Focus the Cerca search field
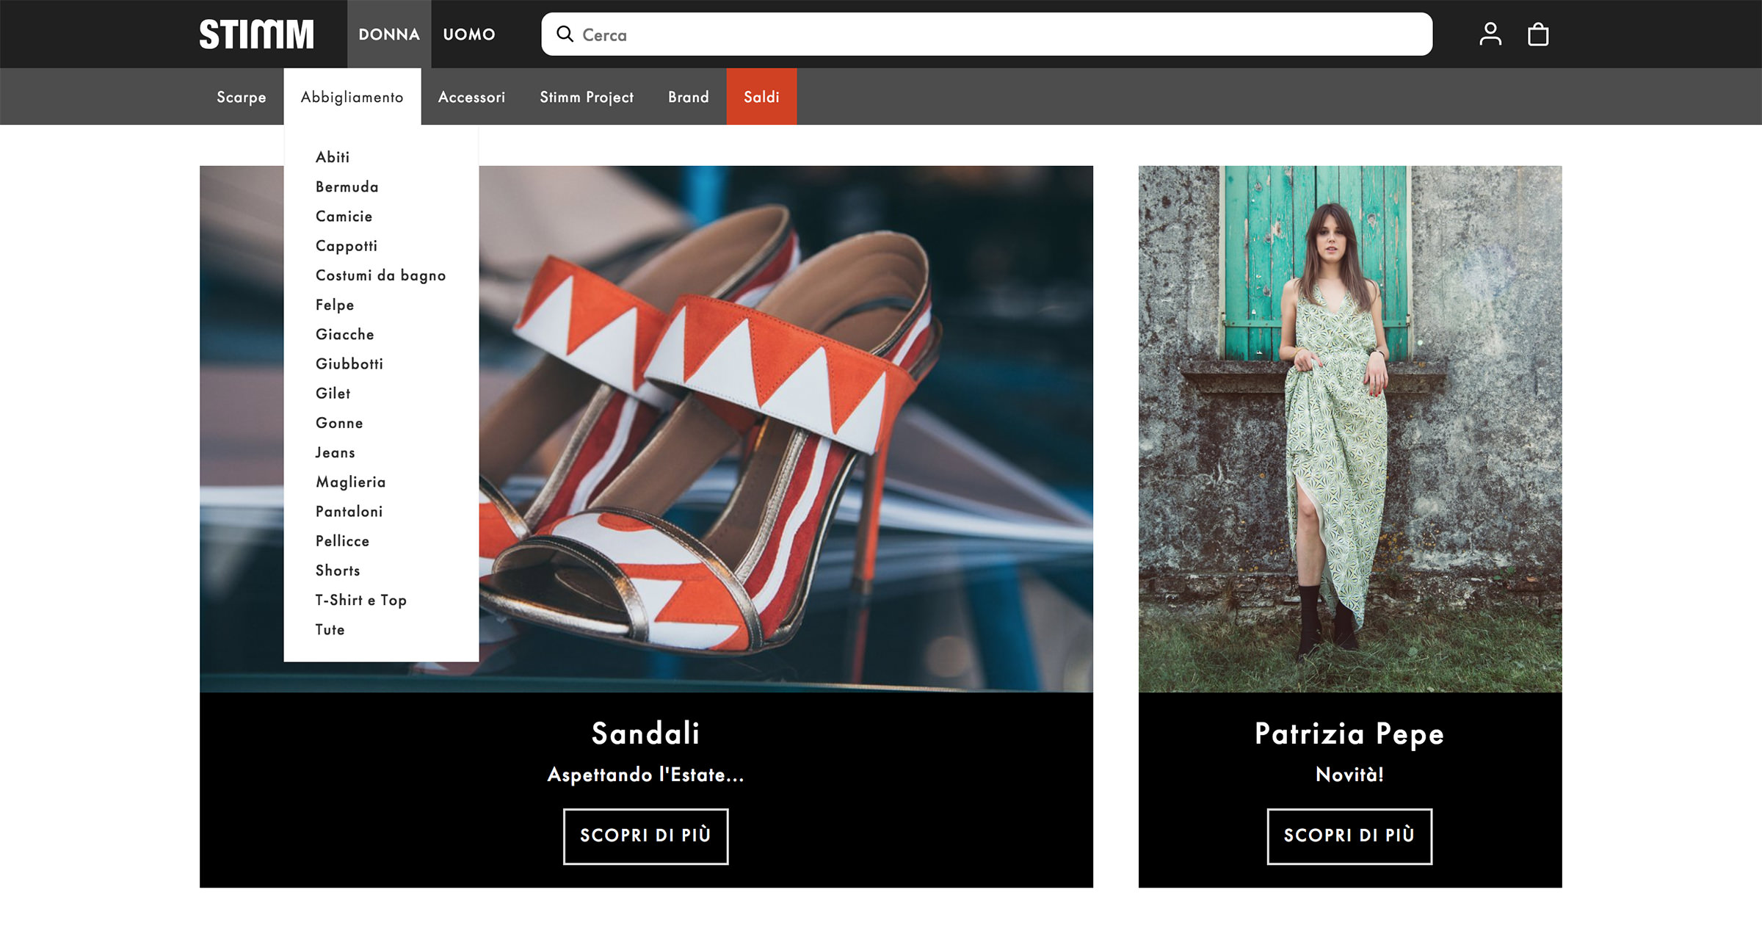 point(987,34)
